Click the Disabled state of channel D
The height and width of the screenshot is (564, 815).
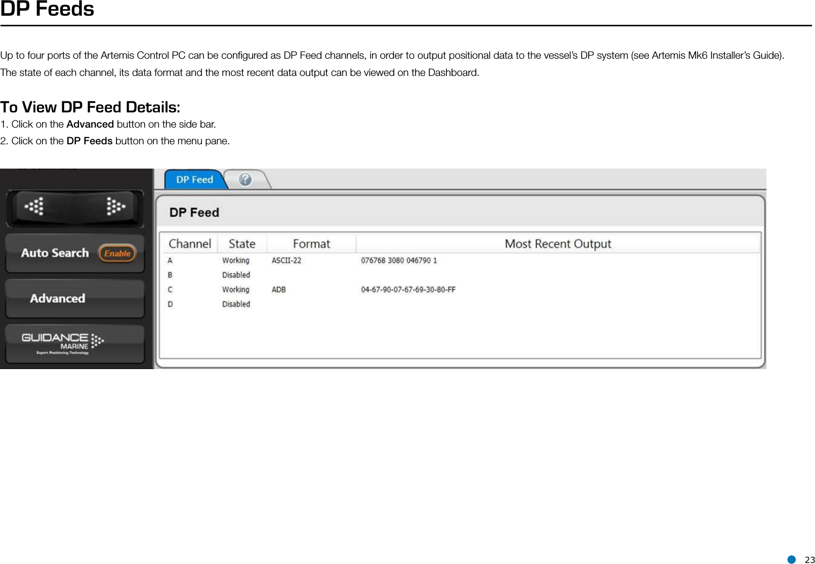pos(236,304)
